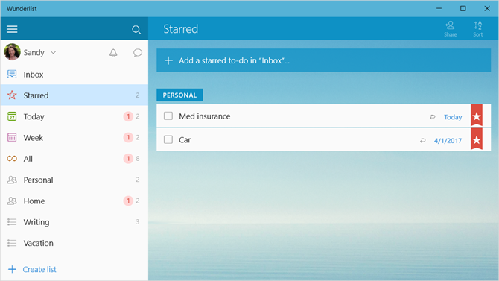Click the 4/1/2017 due date

coord(448,140)
